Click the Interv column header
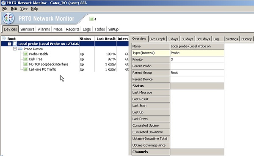 click(x=123, y=38)
